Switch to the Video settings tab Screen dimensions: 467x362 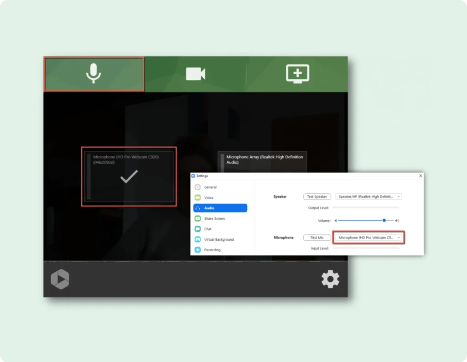[x=208, y=197]
